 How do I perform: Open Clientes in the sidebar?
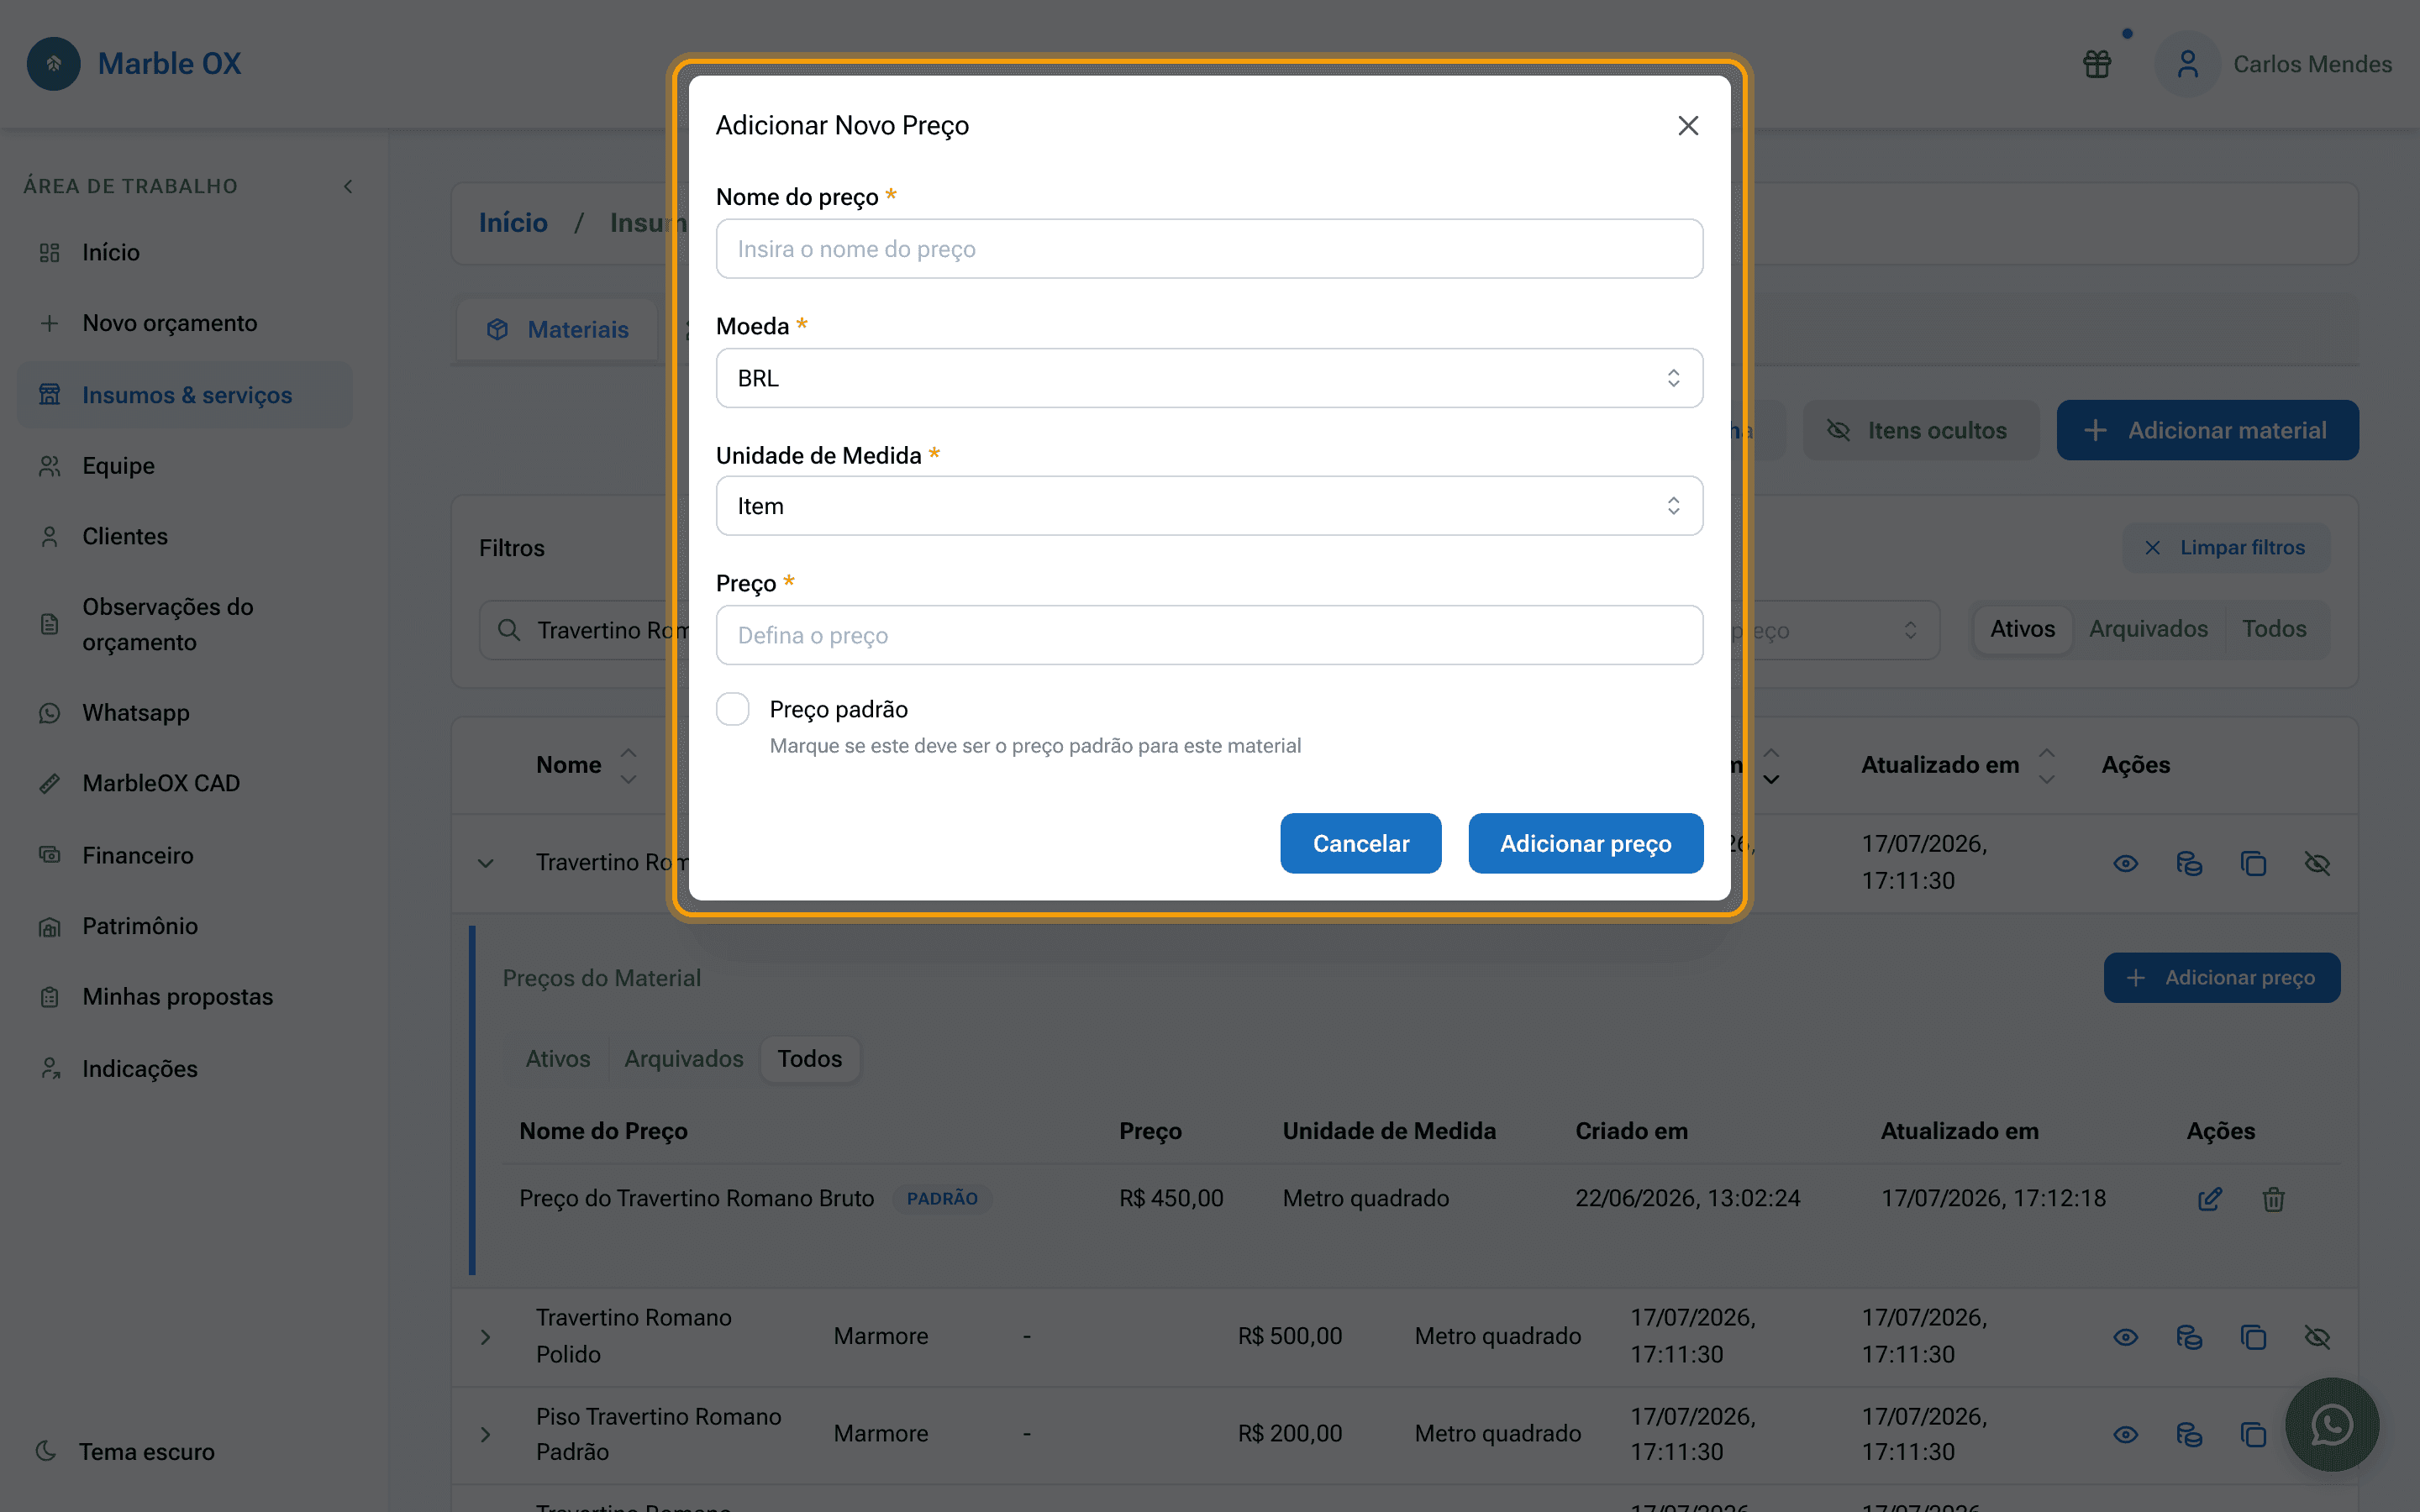(x=185, y=536)
